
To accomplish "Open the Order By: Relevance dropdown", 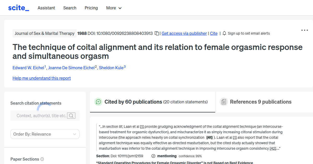I will 45,134.
